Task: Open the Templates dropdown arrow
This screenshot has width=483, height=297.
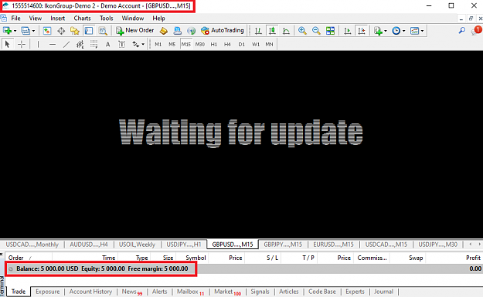Action: 422,31
